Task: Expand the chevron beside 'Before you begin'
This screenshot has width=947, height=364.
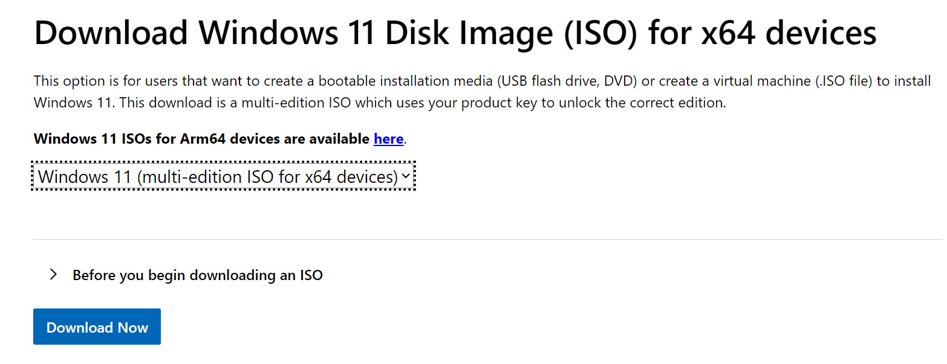Action: (54, 275)
